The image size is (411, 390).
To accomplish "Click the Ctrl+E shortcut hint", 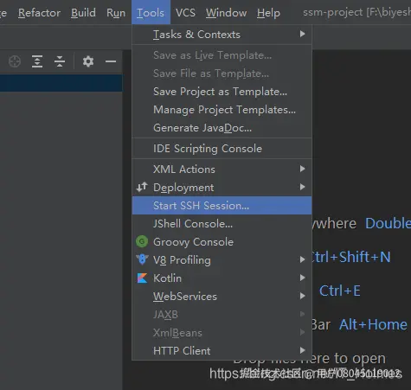I will (340, 291).
